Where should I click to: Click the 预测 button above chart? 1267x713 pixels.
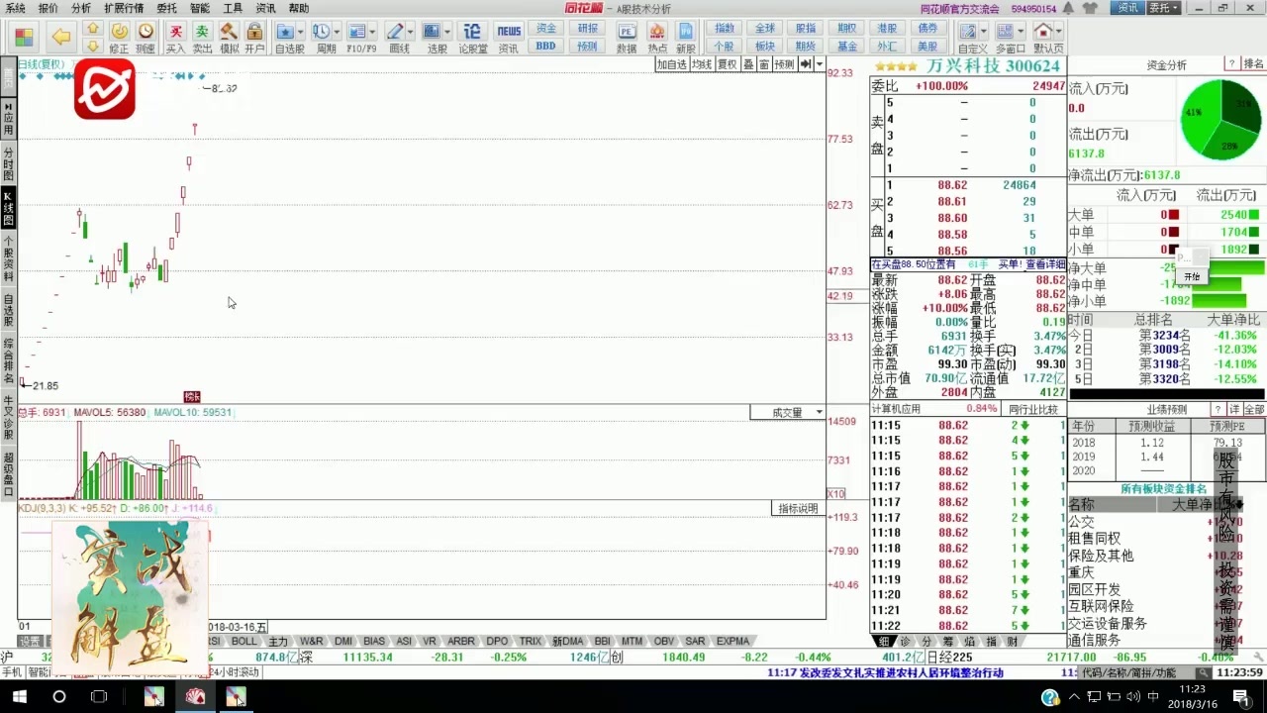tap(785, 64)
